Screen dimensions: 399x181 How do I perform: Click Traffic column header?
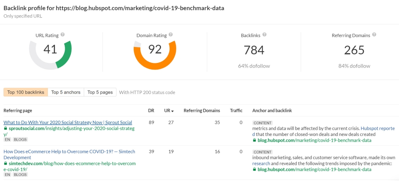(236, 111)
